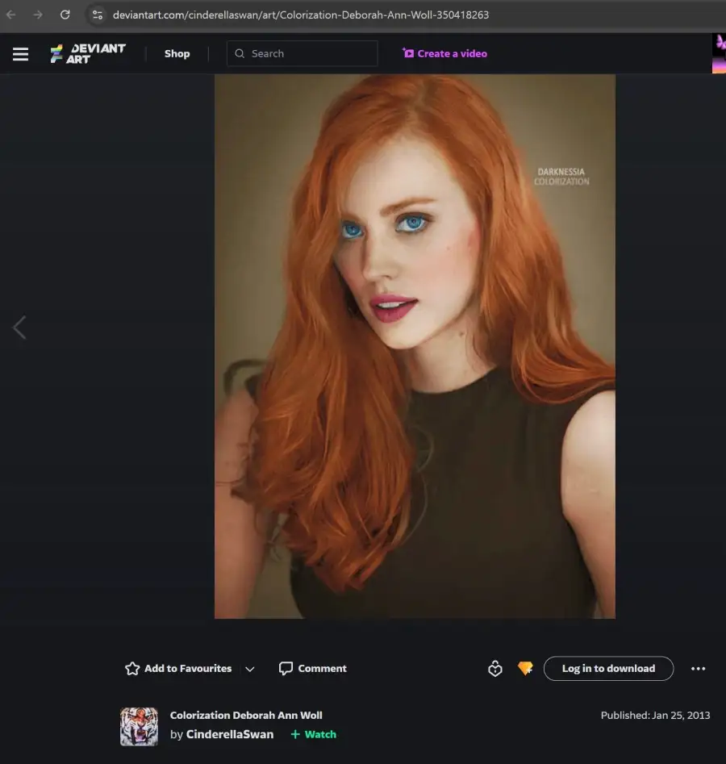Click the Published: Jan 25, 2013 date

click(x=655, y=716)
